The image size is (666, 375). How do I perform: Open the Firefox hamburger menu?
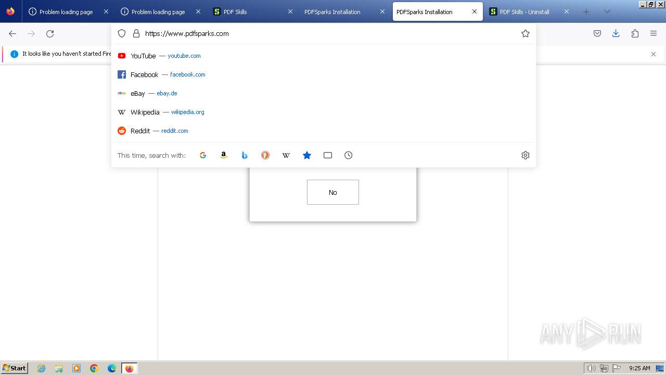654,33
